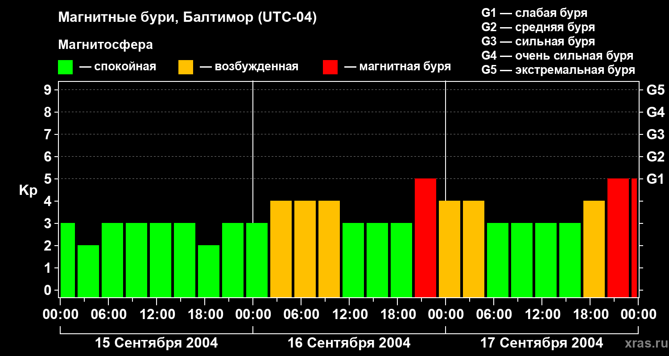The image size is (669, 356).
Task: Click the green bar at 12:00–15:00, 16 Сентября
Action: click(x=353, y=260)
